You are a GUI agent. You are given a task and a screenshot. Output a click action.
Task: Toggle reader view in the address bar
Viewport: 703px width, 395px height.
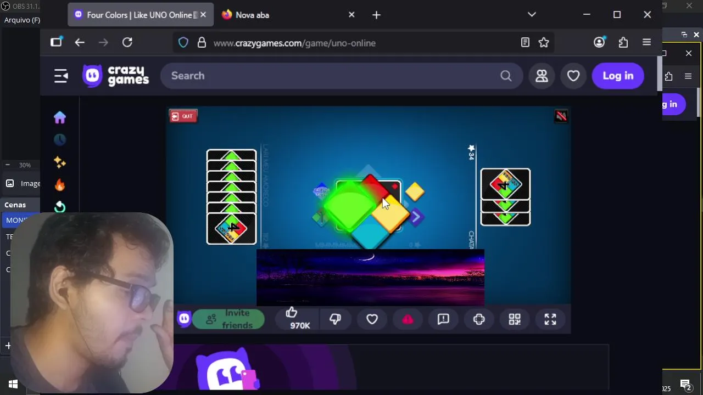pyautogui.click(x=525, y=42)
